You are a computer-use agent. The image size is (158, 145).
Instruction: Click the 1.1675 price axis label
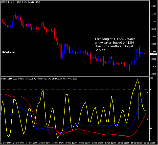(153, 44)
